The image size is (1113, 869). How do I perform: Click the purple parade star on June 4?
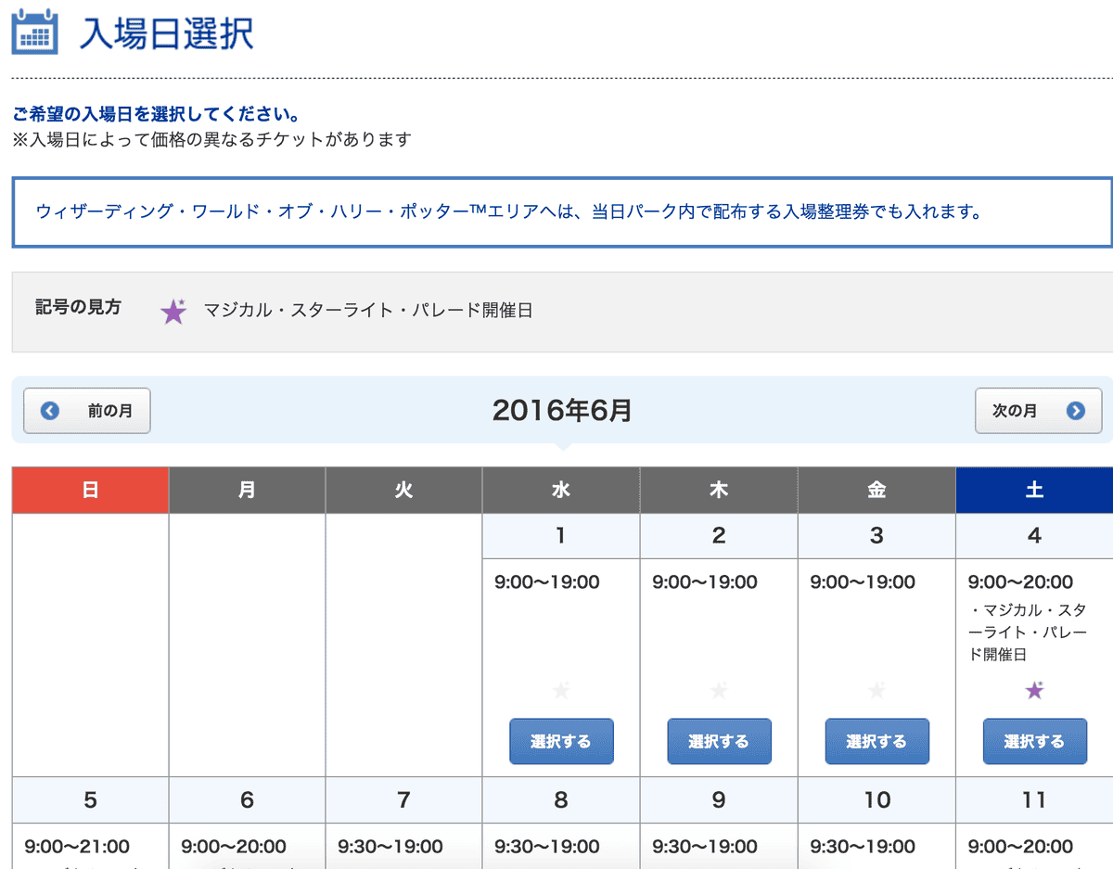pyautogui.click(x=1034, y=690)
